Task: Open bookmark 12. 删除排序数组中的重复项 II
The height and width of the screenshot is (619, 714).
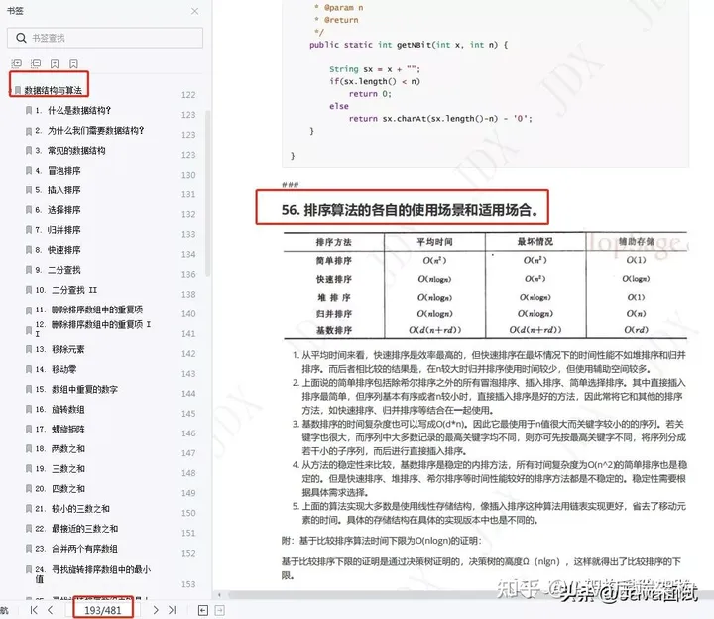Action: [93, 329]
